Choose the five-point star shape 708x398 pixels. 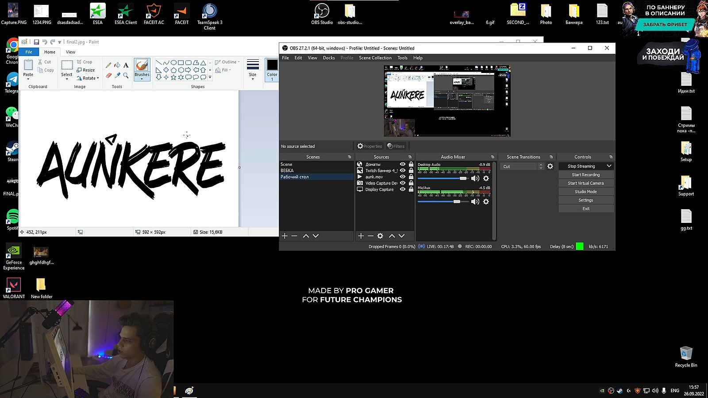click(173, 77)
